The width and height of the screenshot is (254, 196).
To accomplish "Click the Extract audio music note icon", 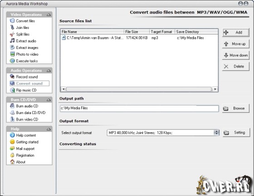I will click(12, 41).
